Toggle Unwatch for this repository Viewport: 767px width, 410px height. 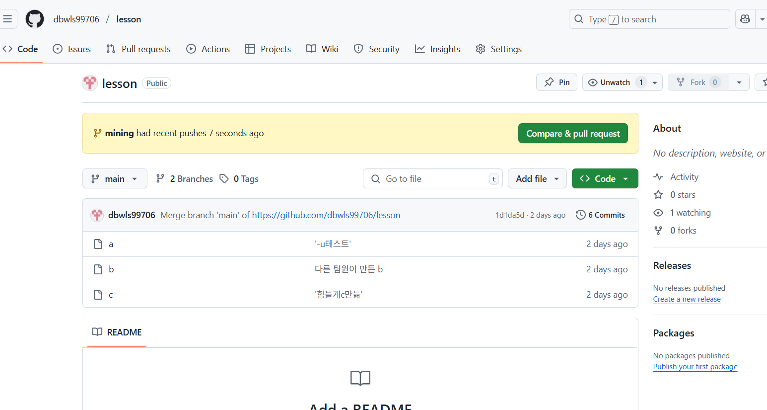coord(615,82)
